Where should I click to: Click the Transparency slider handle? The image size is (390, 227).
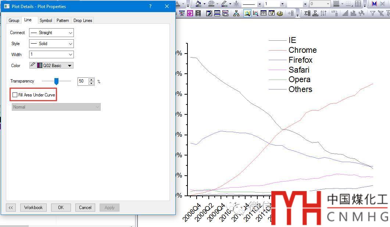point(56,81)
